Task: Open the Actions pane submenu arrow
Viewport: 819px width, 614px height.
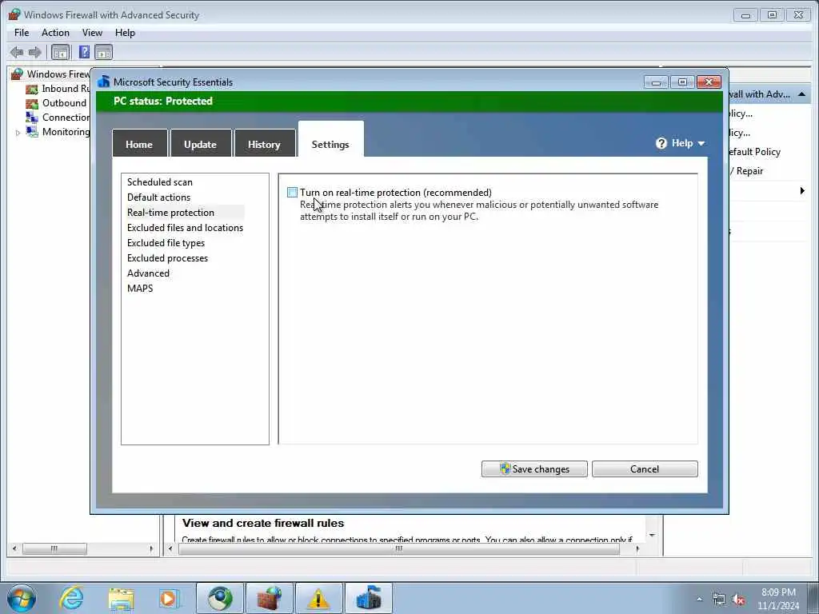Action: (802, 190)
